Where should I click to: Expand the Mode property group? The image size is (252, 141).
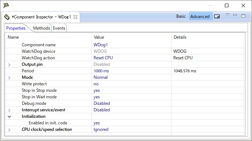pyautogui.click(x=9, y=78)
